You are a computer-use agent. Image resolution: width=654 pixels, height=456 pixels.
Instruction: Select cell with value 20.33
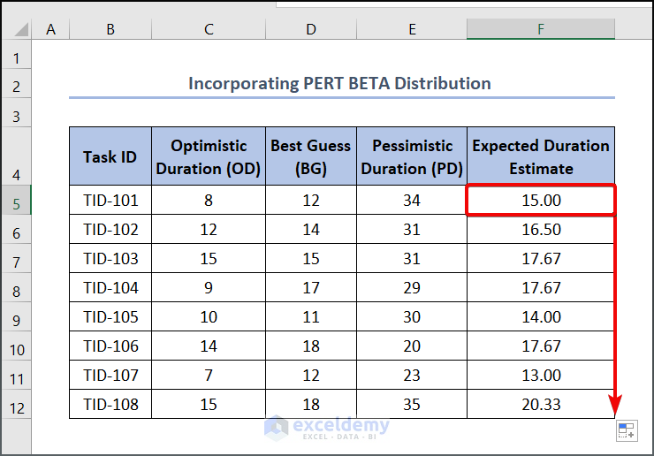click(x=540, y=404)
